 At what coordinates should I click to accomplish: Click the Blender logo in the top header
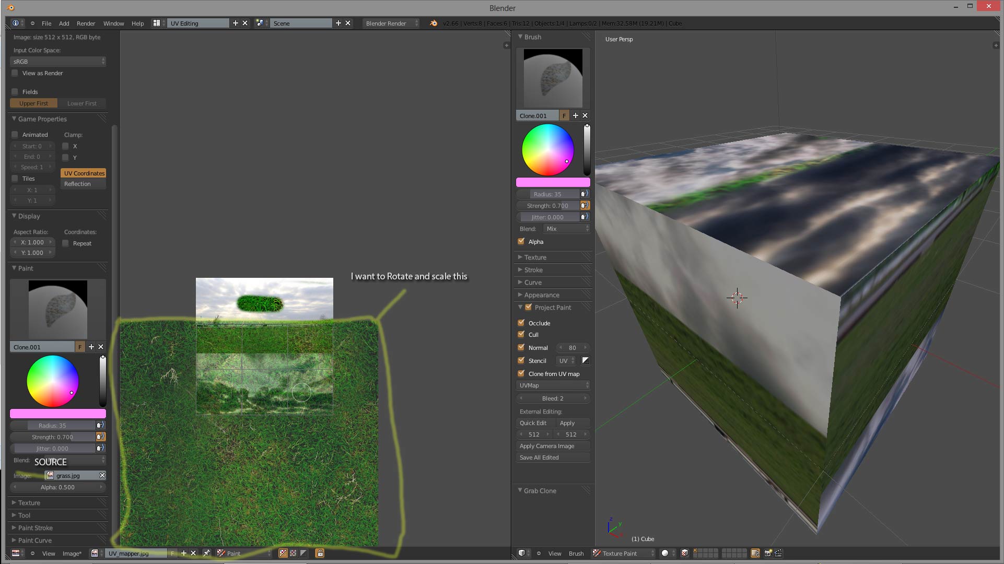434,23
